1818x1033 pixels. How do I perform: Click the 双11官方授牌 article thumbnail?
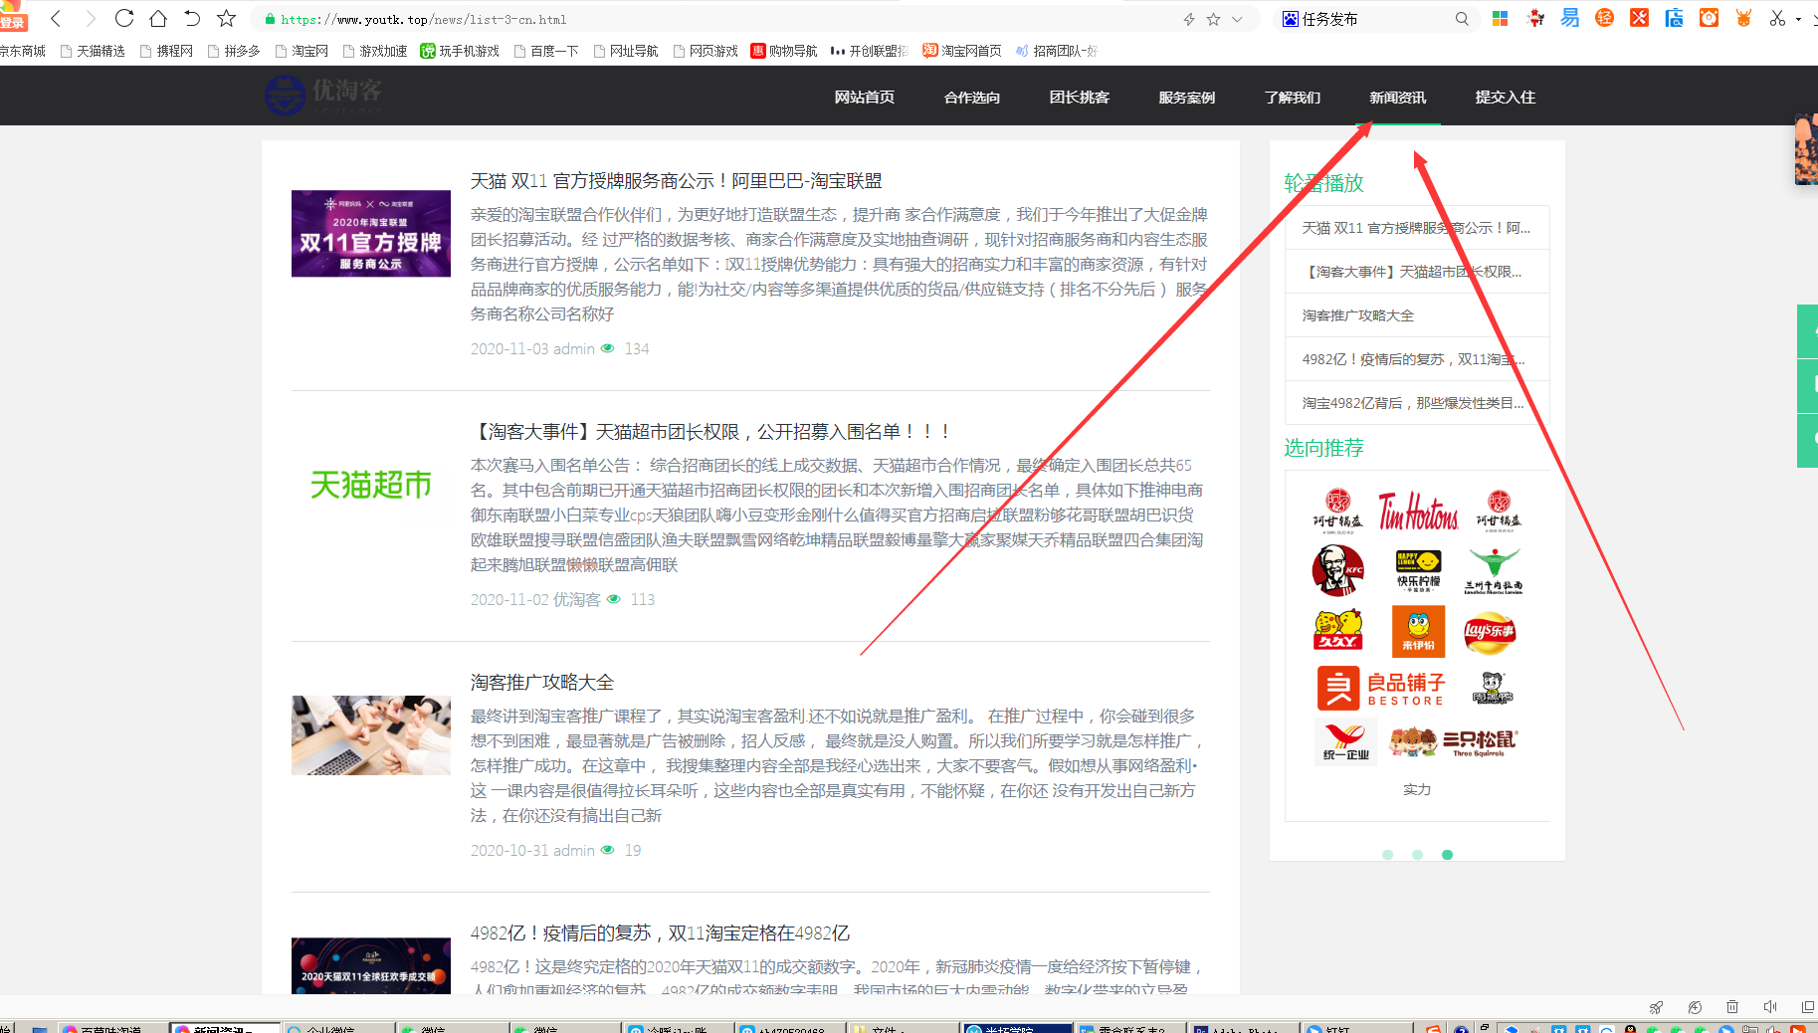(x=371, y=233)
